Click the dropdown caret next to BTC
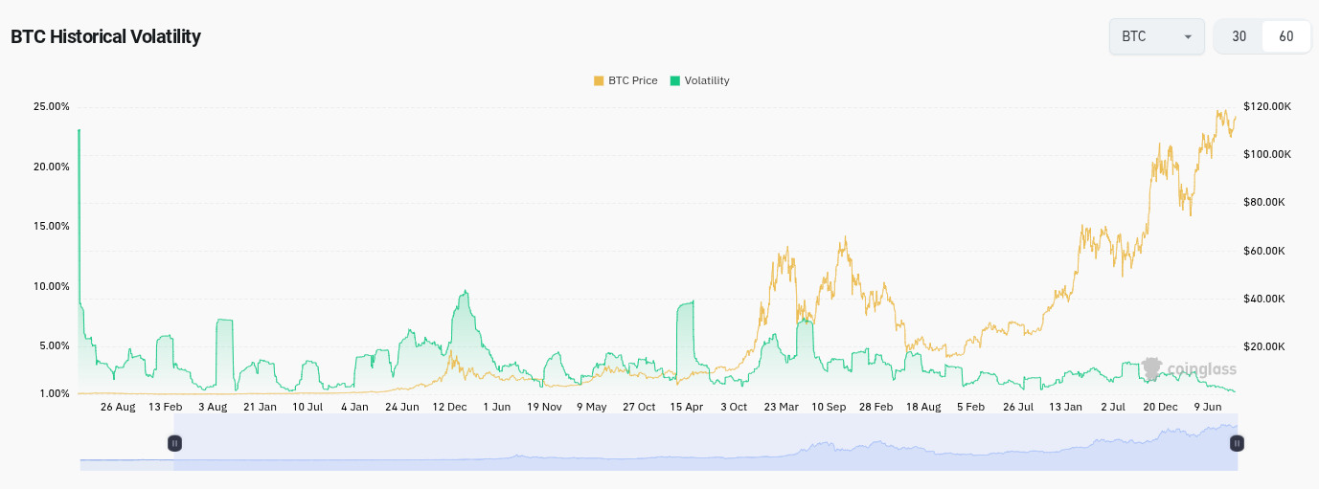This screenshot has height=489, width=1319. tap(1188, 37)
